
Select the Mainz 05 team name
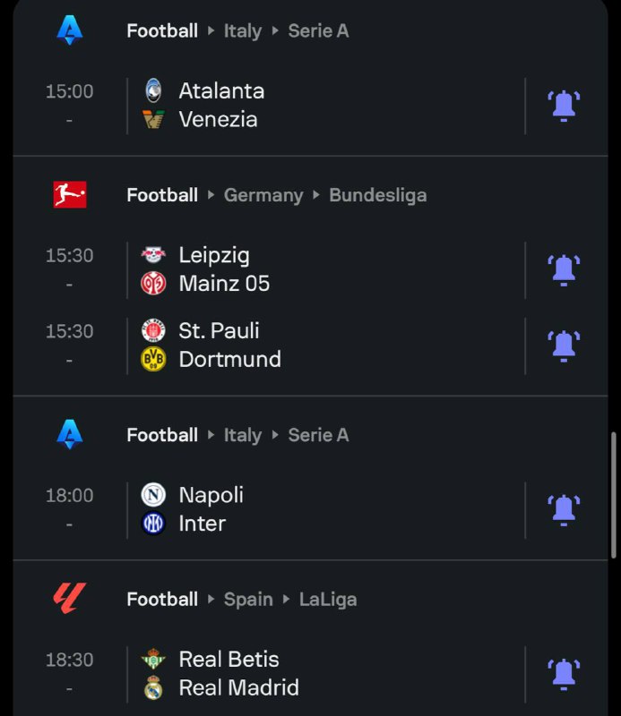(224, 283)
